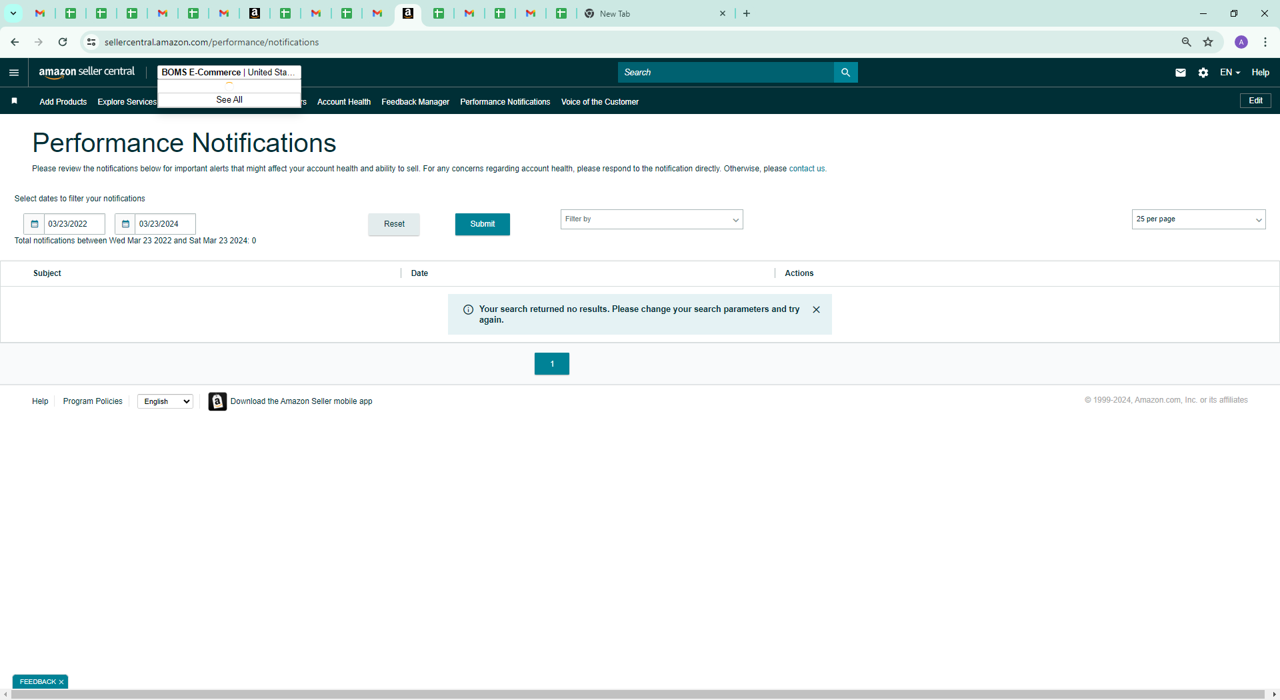Screen dimensions: 1280x700
Task: Click the Seller Central search field
Action: (x=725, y=73)
